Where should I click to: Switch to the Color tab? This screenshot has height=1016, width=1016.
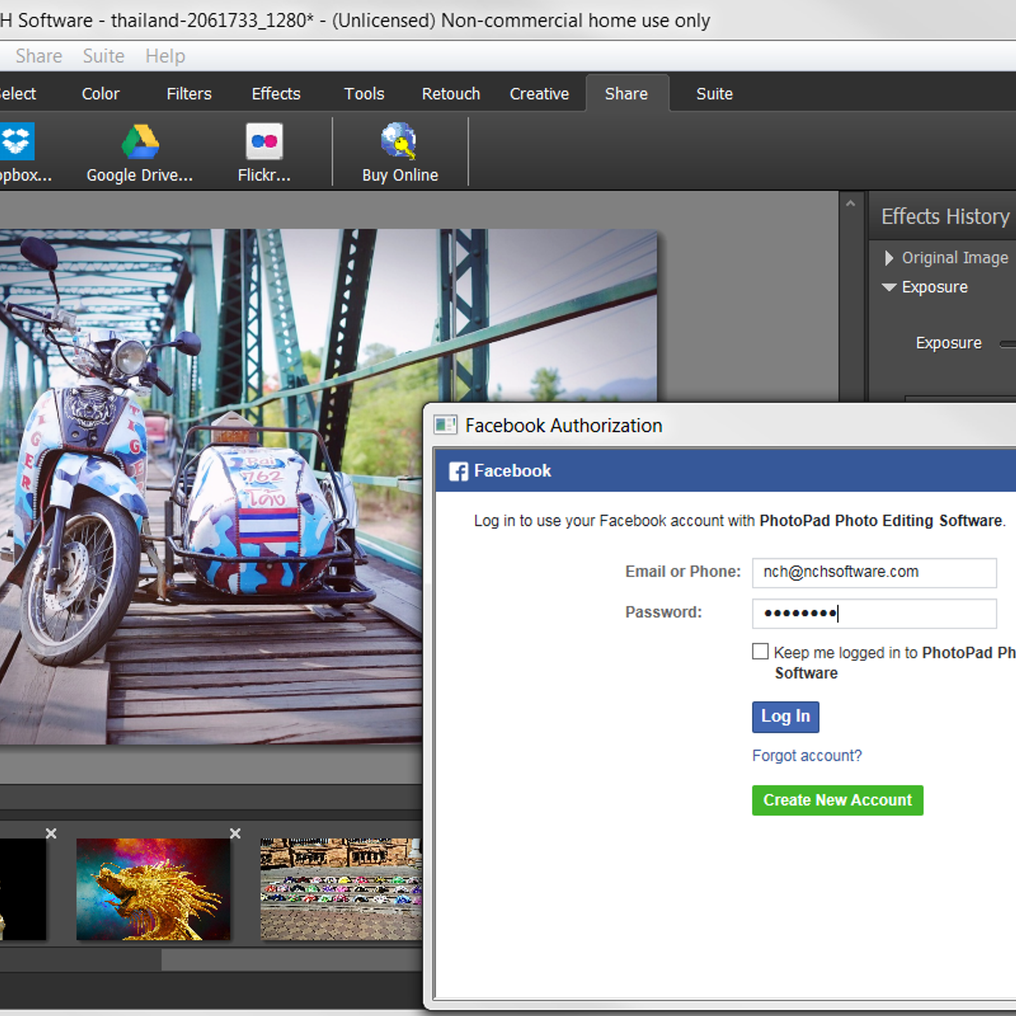tap(100, 94)
